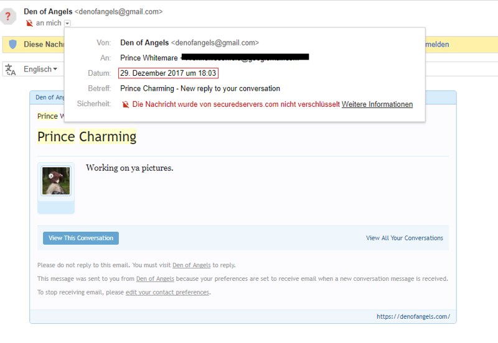Click the user avatar thumbnail in message
The width and height of the screenshot is (498, 343).
click(x=56, y=181)
